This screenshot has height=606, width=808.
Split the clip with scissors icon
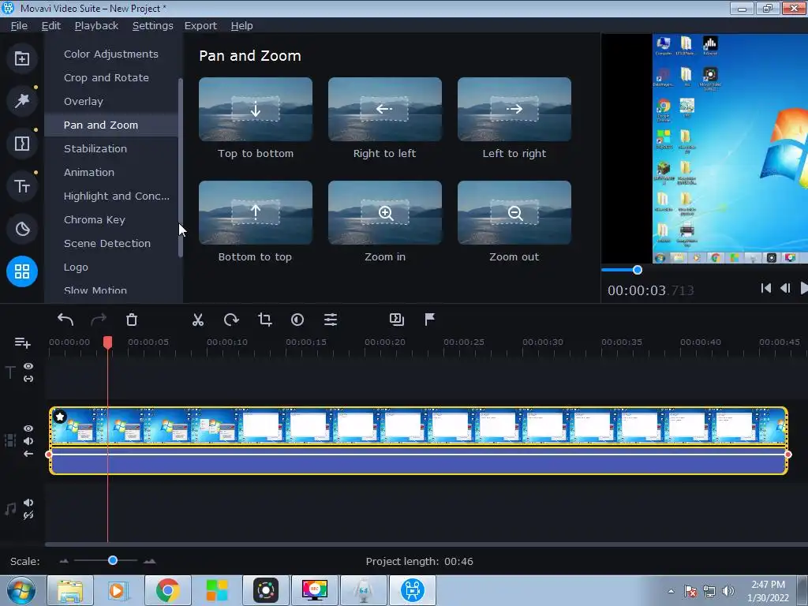coord(198,320)
